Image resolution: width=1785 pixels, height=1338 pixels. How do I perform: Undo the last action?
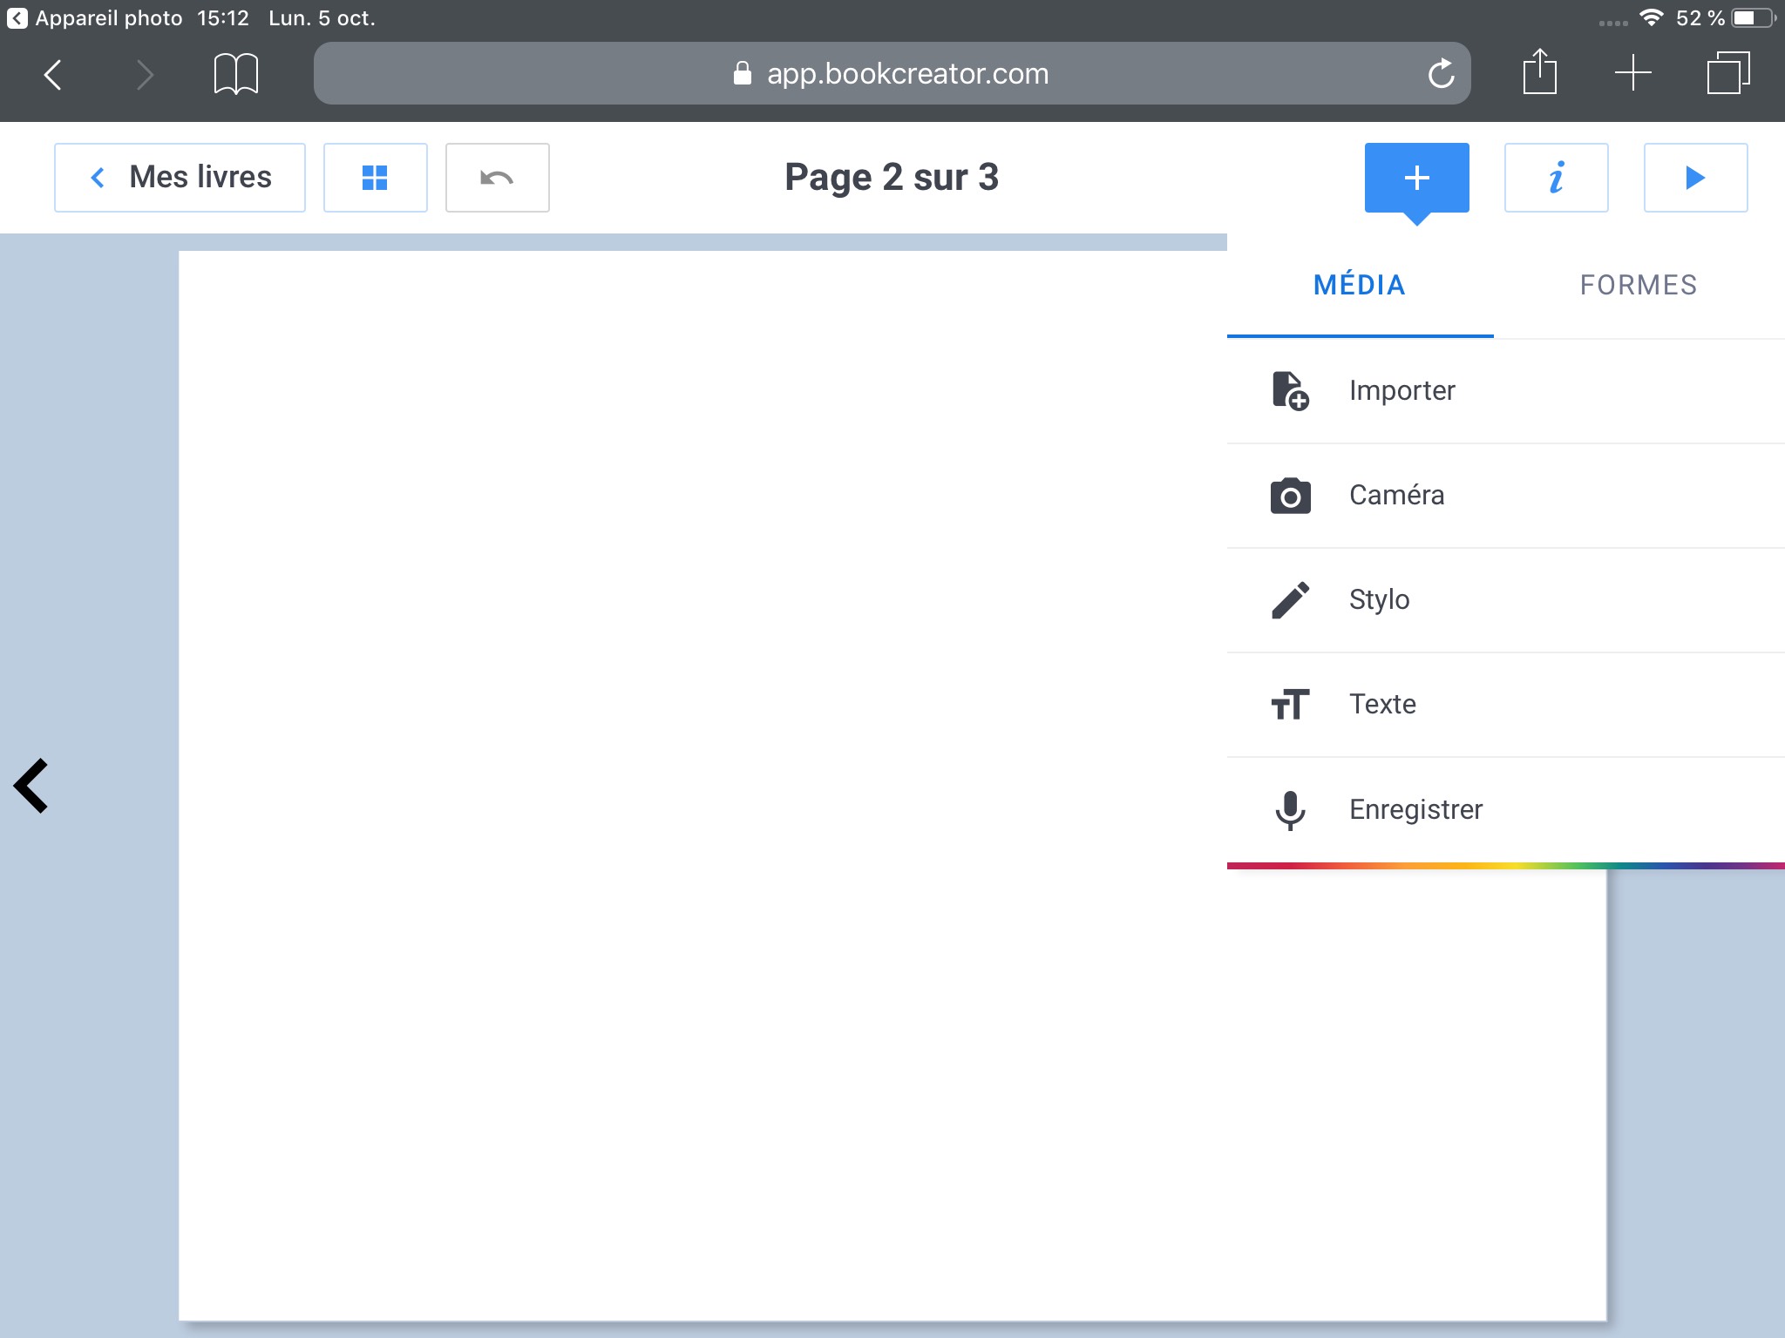(x=497, y=178)
